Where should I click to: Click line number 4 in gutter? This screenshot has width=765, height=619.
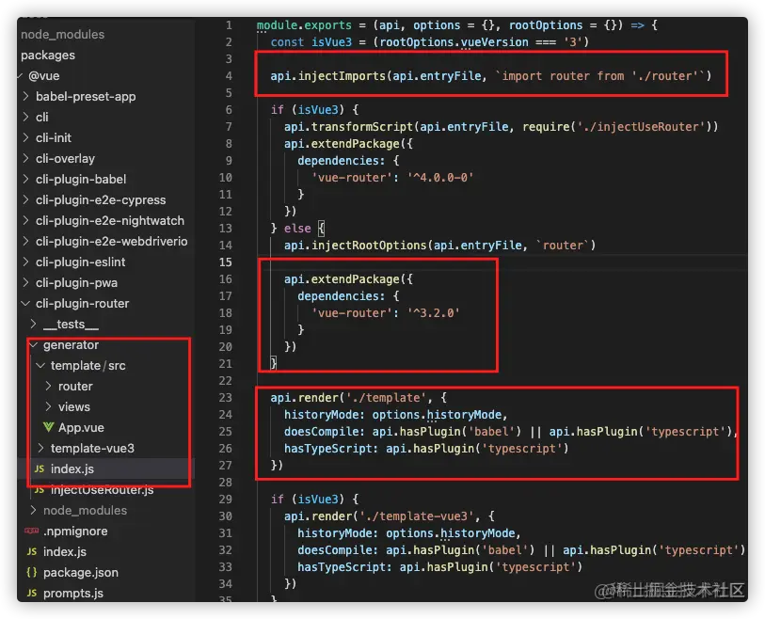coord(229,76)
